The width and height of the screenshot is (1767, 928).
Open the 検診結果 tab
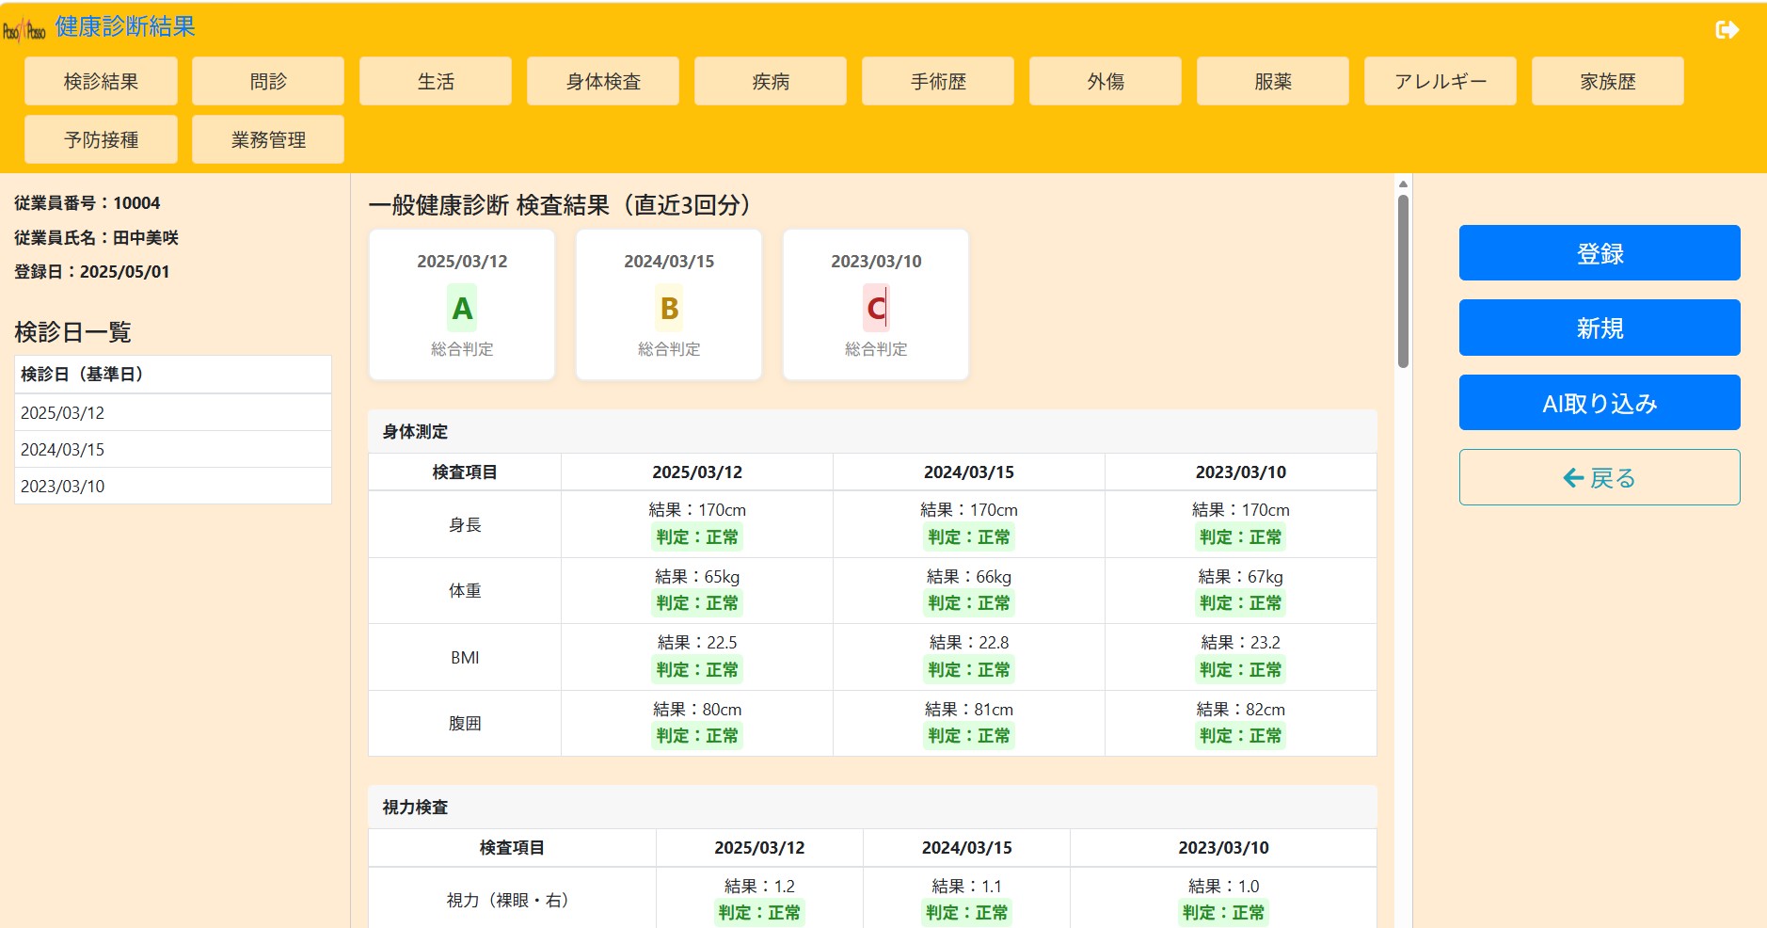(101, 82)
